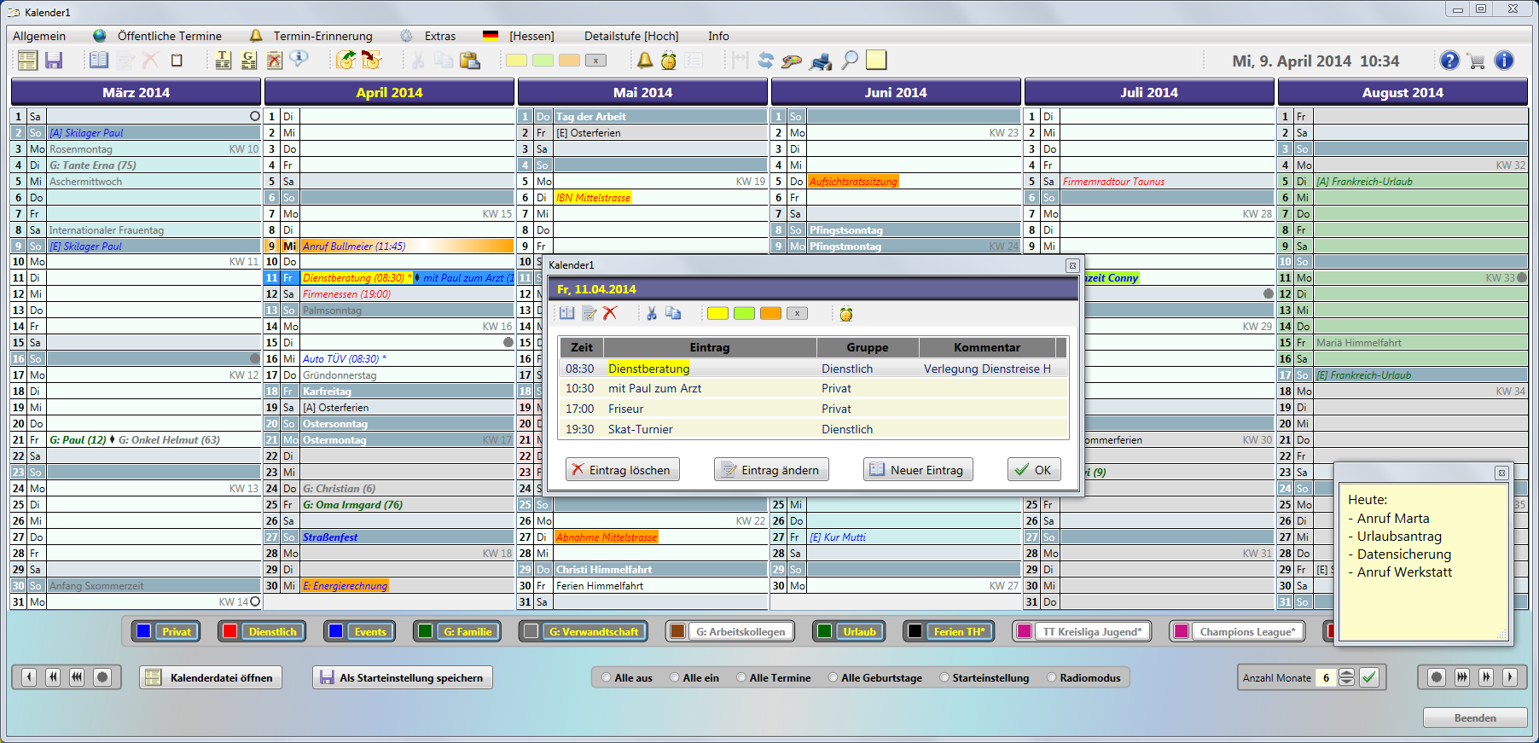
Task: Confirm the day dialog with OK
Action: coord(1034,470)
